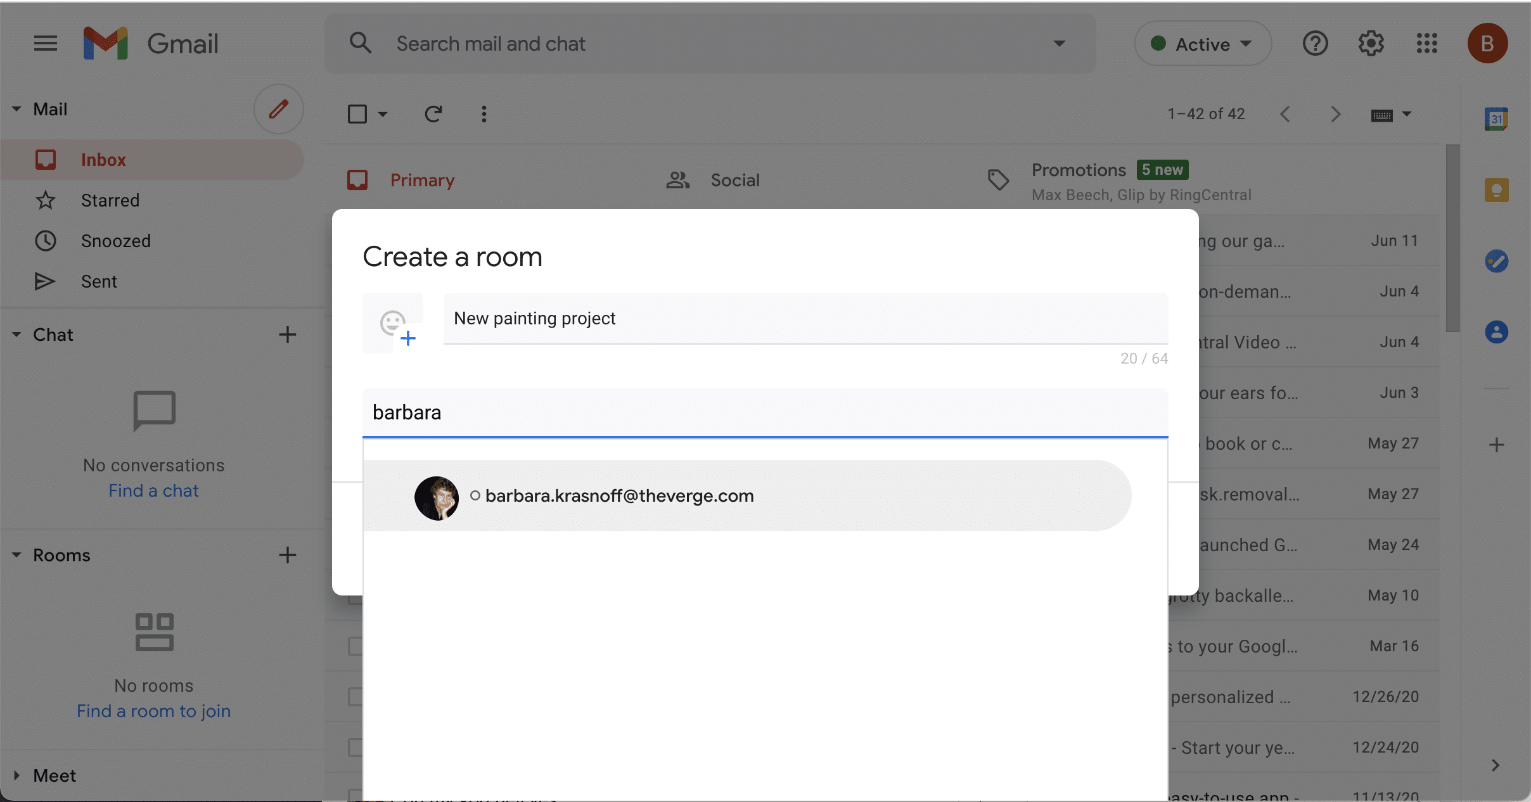Screen dimensions: 1531x802
Task: Show search options dropdown arrow
Action: coord(1059,44)
